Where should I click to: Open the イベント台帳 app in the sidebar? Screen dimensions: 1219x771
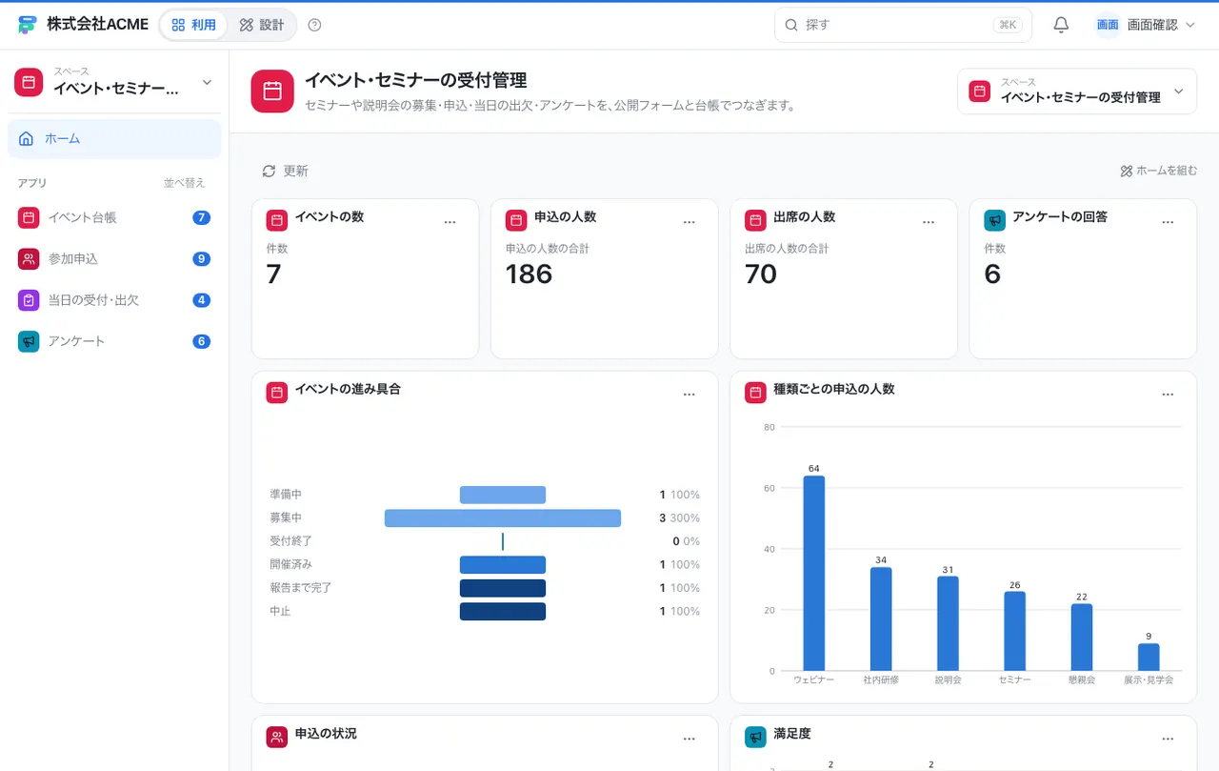pyautogui.click(x=114, y=217)
